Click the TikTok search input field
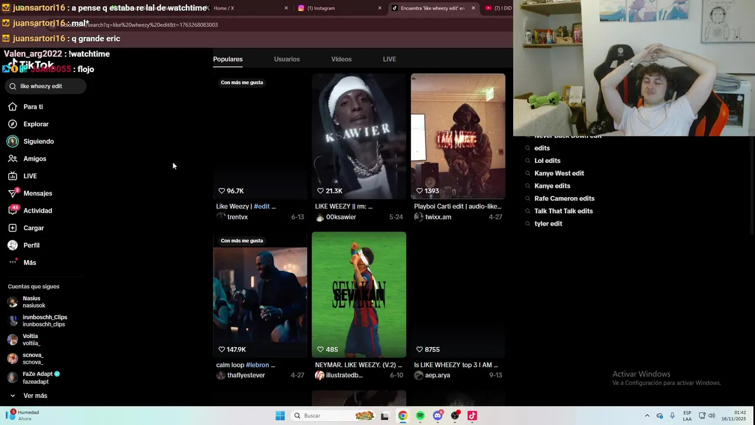 44,86
